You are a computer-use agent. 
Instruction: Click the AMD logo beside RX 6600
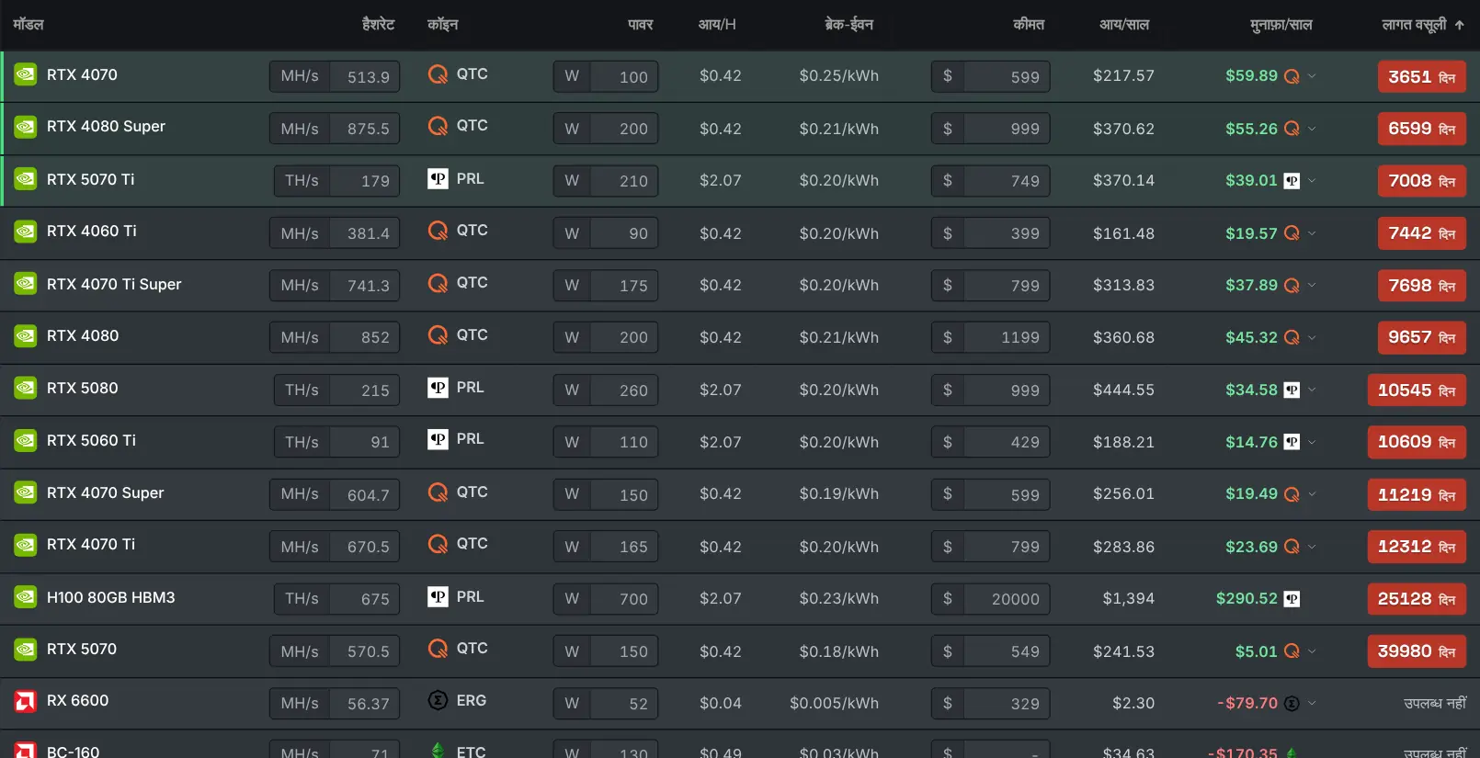coord(25,701)
